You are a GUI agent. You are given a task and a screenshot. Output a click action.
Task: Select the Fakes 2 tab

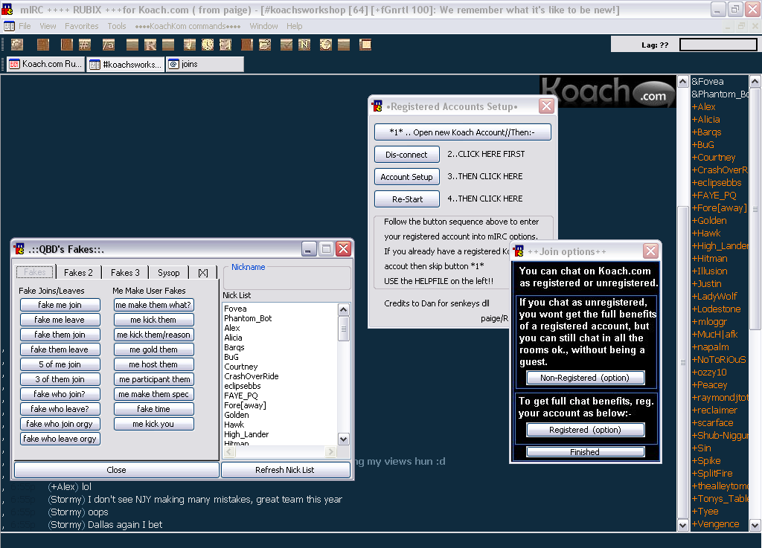[78, 273]
